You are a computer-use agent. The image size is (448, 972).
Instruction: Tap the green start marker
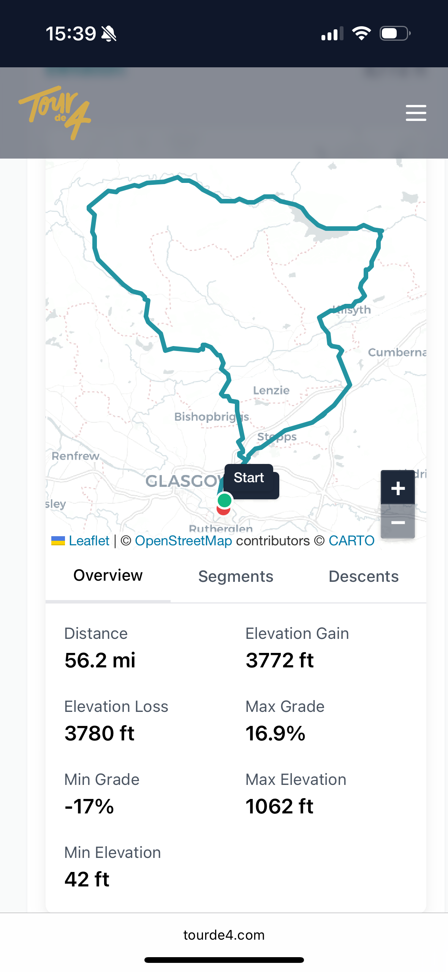224,500
